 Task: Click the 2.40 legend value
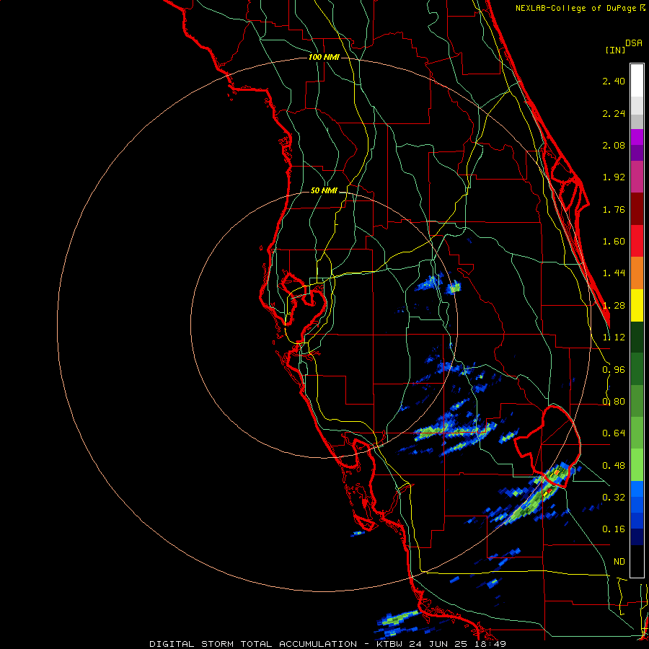(614, 81)
